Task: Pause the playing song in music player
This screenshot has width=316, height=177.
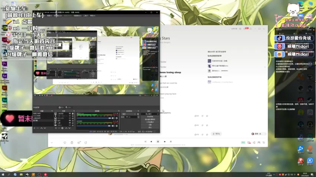Action: click(x=158, y=142)
